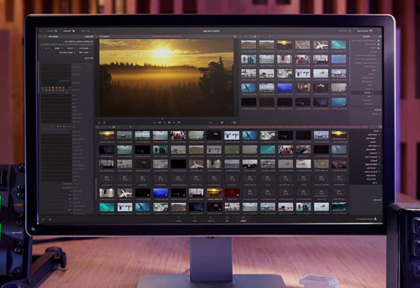Select the sunset thumbnail in the media storage browser
The height and width of the screenshot is (288, 420).
click(x=284, y=44)
